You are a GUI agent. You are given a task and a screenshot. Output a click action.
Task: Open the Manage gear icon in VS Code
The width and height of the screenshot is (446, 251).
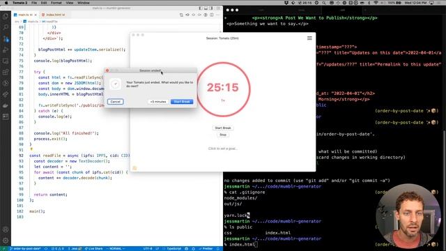coord(6,241)
